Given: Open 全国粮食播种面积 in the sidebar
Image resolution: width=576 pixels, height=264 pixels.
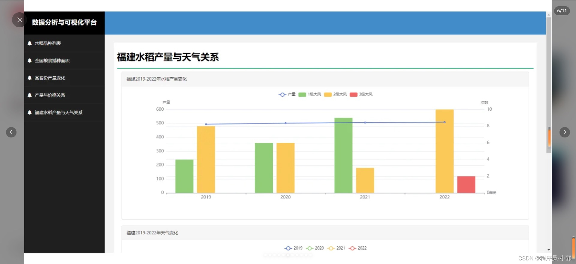Looking at the screenshot, I should pyautogui.click(x=52, y=61).
